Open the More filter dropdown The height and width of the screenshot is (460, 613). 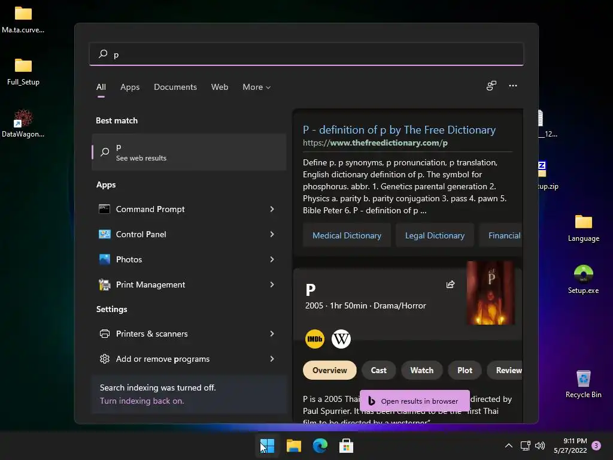pyautogui.click(x=256, y=87)
